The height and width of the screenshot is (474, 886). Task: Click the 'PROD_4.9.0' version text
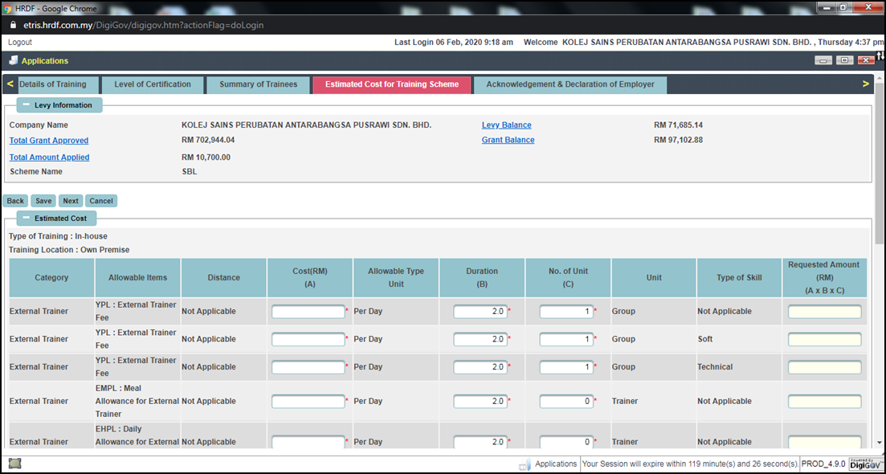pos(823,464)
